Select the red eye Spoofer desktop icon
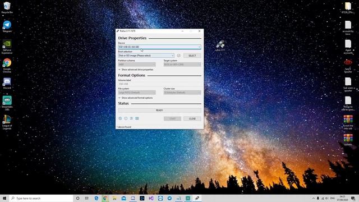The height and width of the screenshot is (202, 359). 348,66
